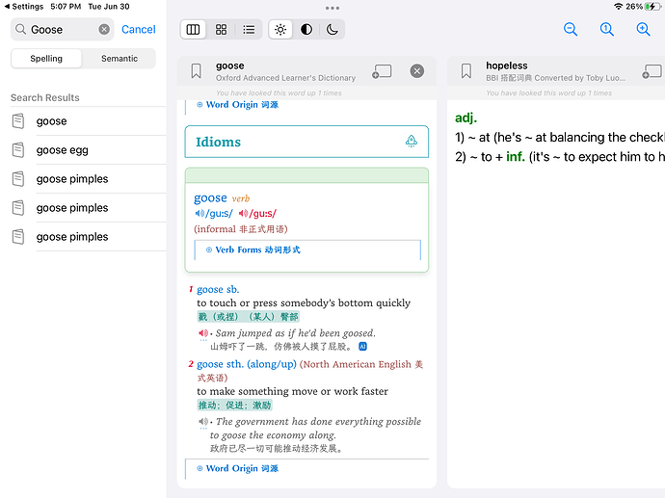This screenshot has width=665, height=498.
Task: Click goose sth. (along/up) sense heading
Action: [247, 364]
